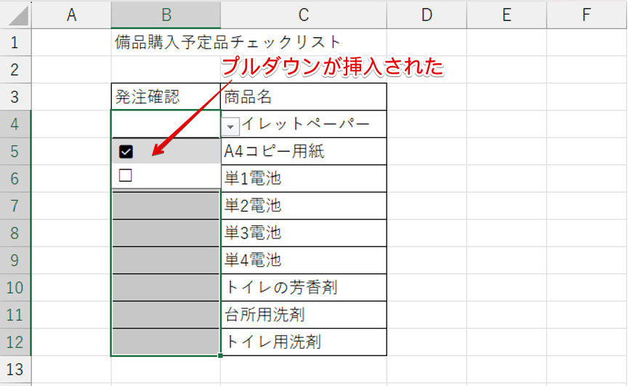Select column C header
The image size is (630, 386).
303,14
